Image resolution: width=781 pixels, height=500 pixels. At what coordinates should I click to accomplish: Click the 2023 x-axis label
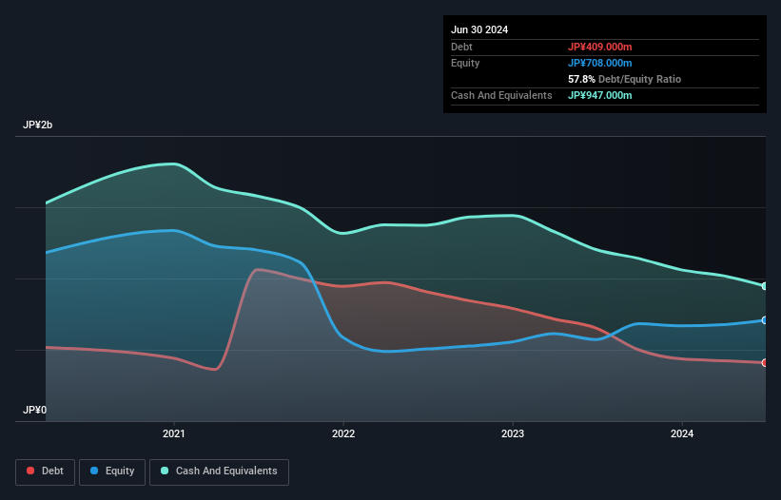[513, 433]
